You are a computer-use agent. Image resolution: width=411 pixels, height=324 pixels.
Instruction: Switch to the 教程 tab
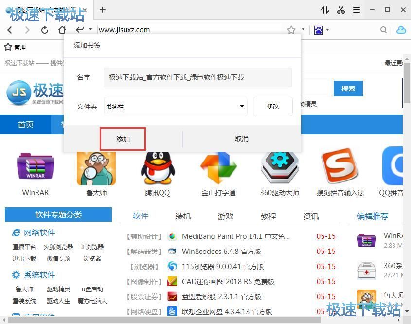pyautogui.click(x=268, y=216)
